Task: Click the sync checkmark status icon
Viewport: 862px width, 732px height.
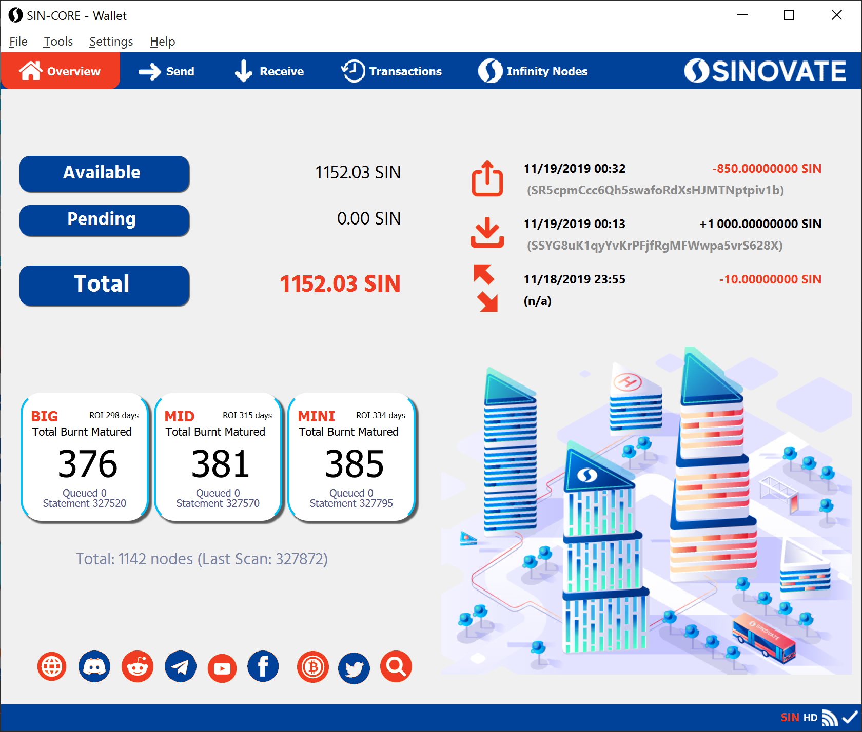Action: point(850,717)
